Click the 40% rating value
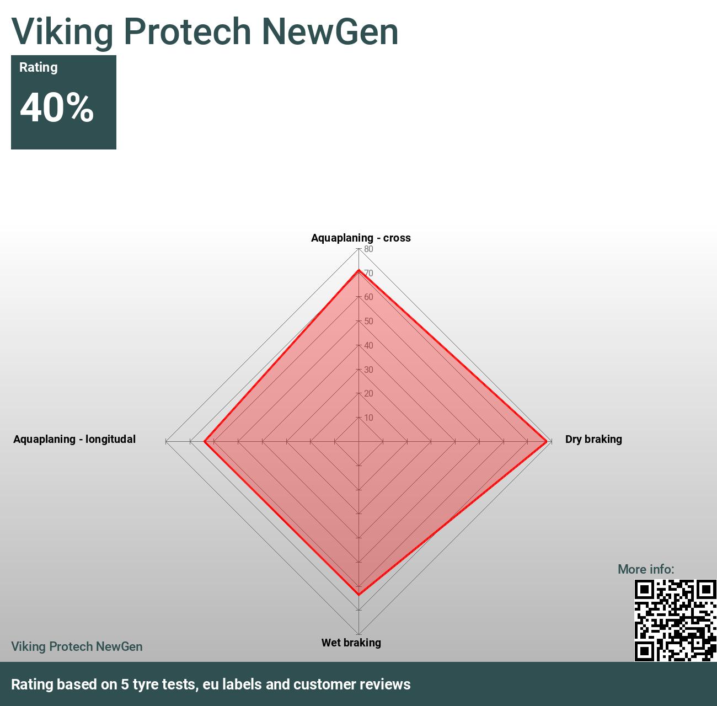The image size is (717, 706). (57, 107)
